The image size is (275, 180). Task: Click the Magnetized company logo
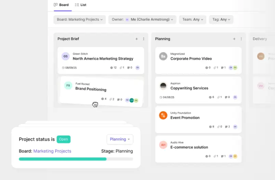(x=163, y=56)
